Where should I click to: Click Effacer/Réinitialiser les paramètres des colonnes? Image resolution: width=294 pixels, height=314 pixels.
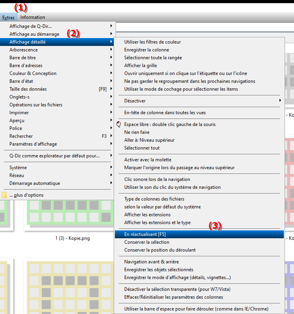[x=199, y=297]
